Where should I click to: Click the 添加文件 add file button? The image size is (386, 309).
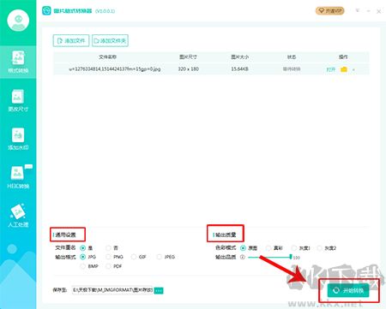click(71, 40)
